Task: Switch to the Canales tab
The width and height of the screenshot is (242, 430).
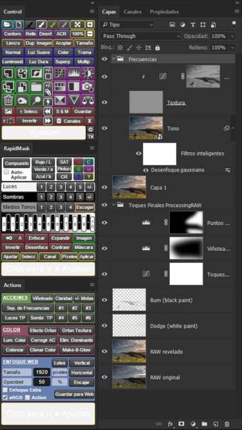Action: point(132,12)
